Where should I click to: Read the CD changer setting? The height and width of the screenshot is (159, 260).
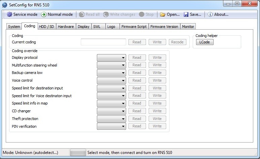tap(137, 111)
